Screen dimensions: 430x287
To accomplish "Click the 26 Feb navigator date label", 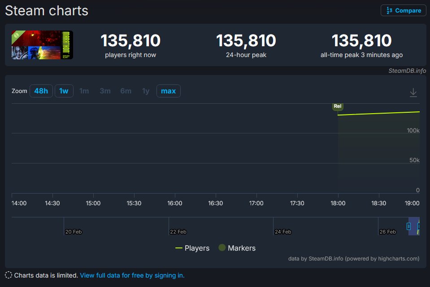I will coord(388,232).
